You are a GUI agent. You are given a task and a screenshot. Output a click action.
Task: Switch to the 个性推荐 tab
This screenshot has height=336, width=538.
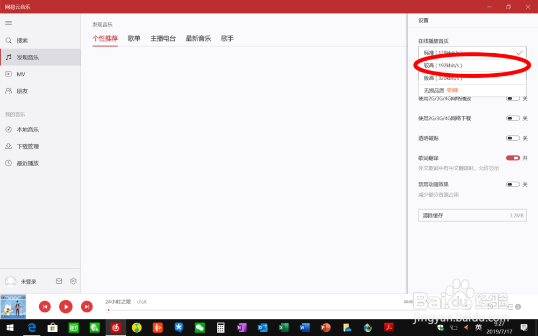pyautogui.click(x=105, y=38)
